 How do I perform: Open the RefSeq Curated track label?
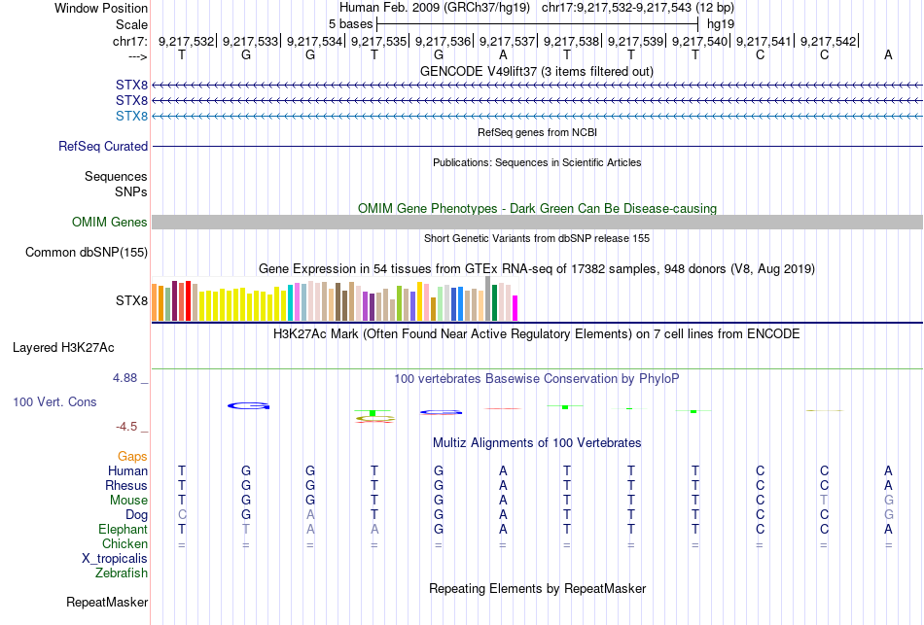point(102,146)
